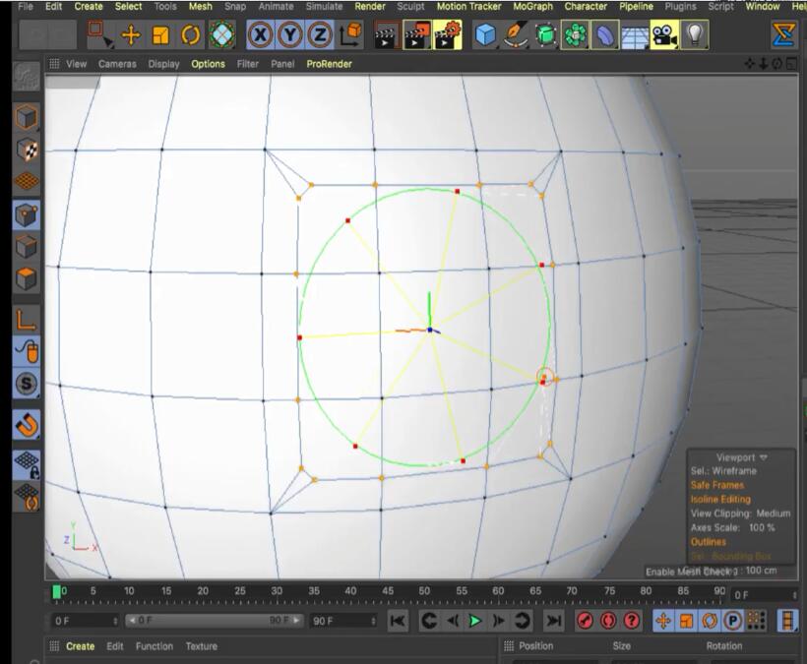Add a Camera object from toolbar
Image resolution: width=807 pixels, height=664 pixels.
(664, 35)
